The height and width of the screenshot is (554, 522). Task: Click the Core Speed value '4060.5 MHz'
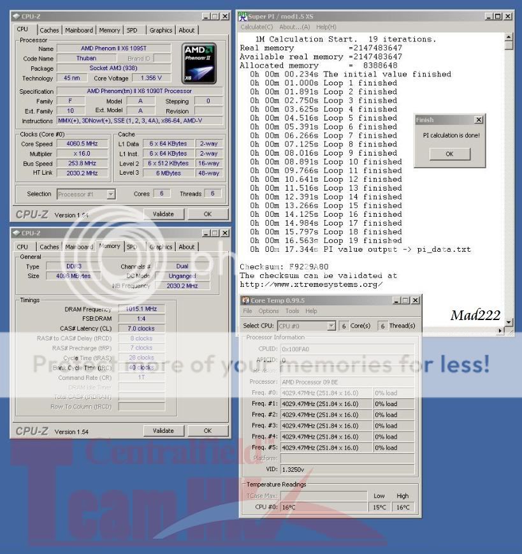click(82, 144)
